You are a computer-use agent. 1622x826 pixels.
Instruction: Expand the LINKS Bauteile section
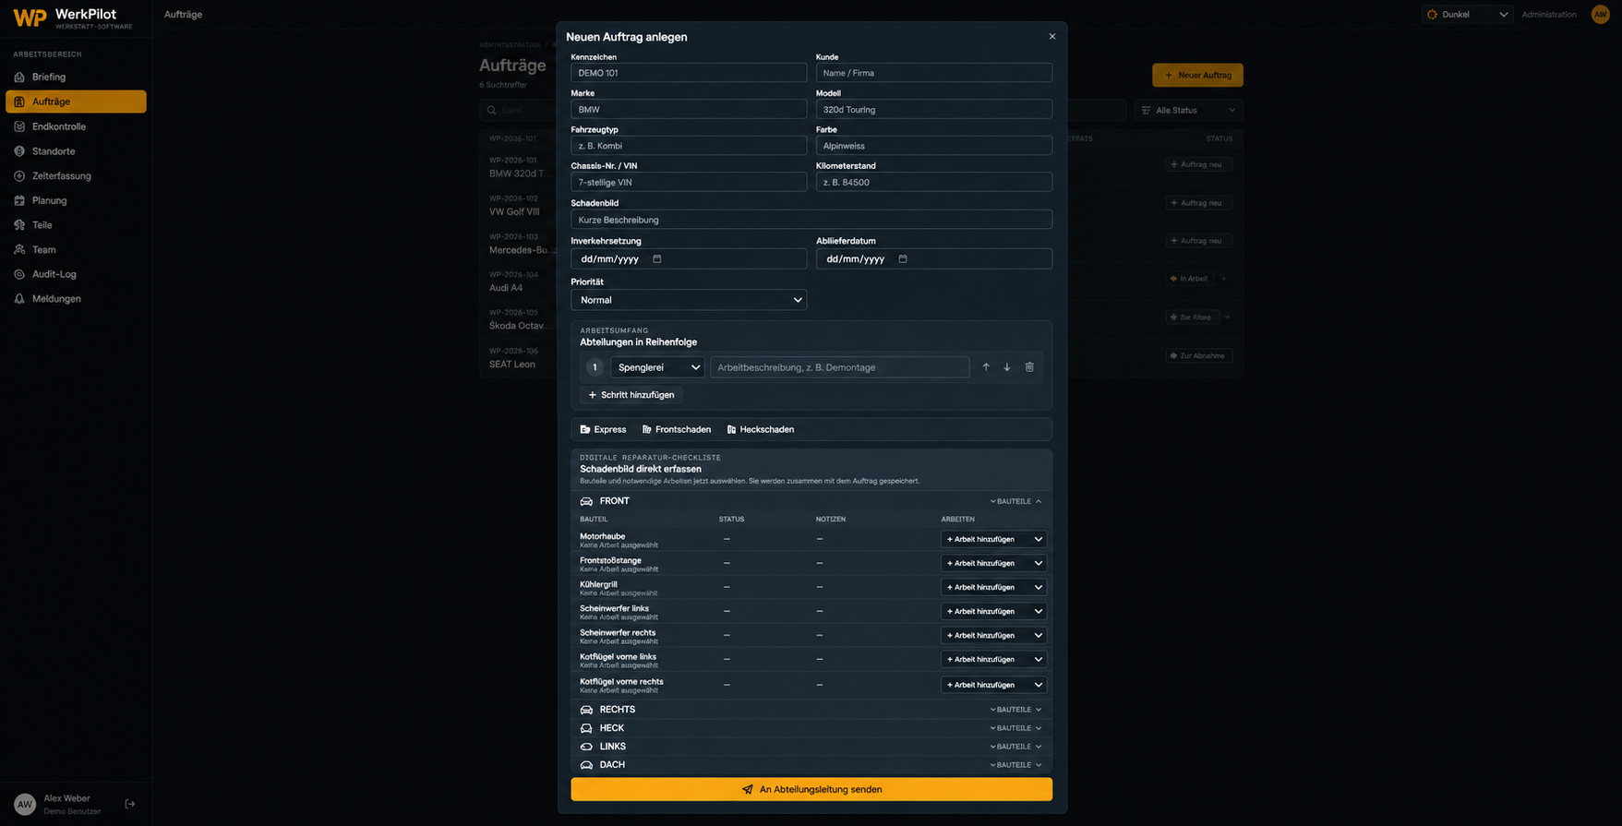click(1015, 747)
